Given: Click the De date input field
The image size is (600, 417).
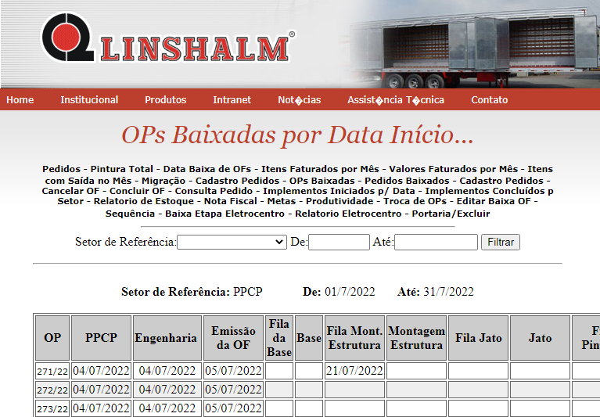Looking at the screenshot, I should [x=339, y=243].
